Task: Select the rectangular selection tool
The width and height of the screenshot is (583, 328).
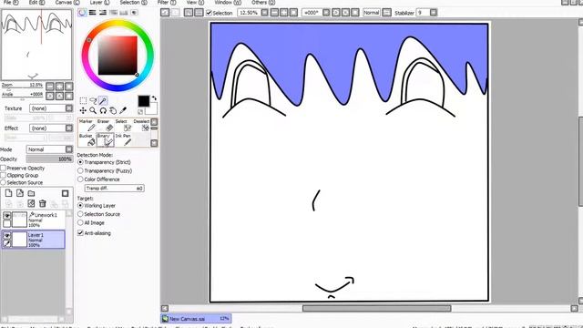Action: [x=83, y=101]
